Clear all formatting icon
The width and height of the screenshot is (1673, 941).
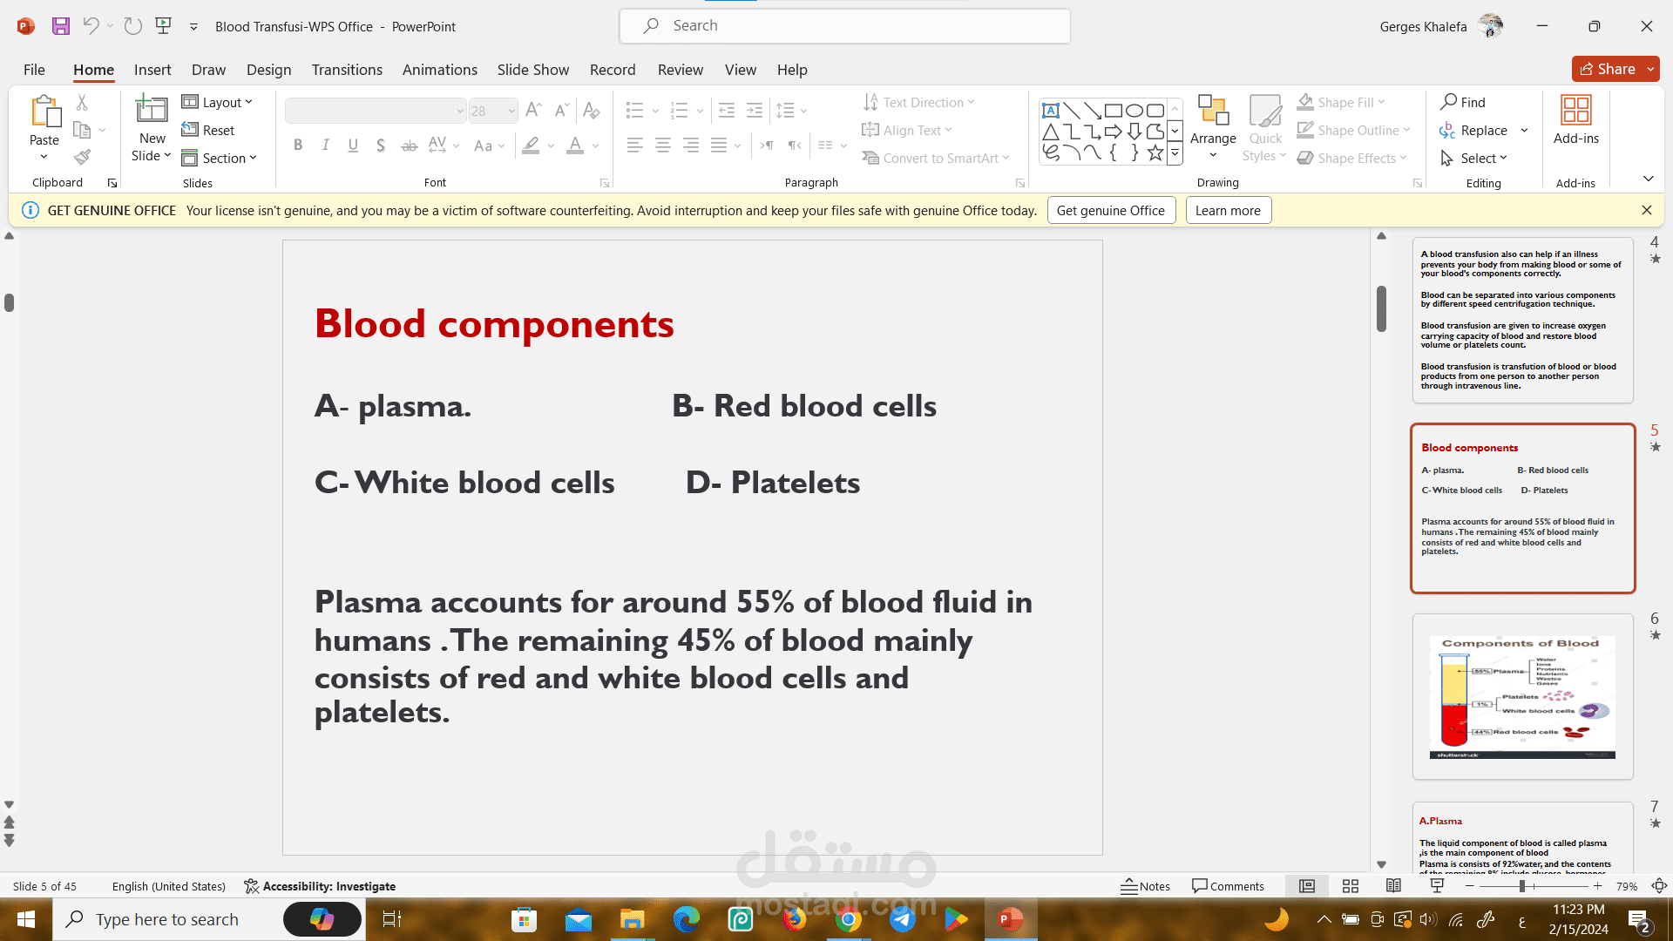coord(592,111)
